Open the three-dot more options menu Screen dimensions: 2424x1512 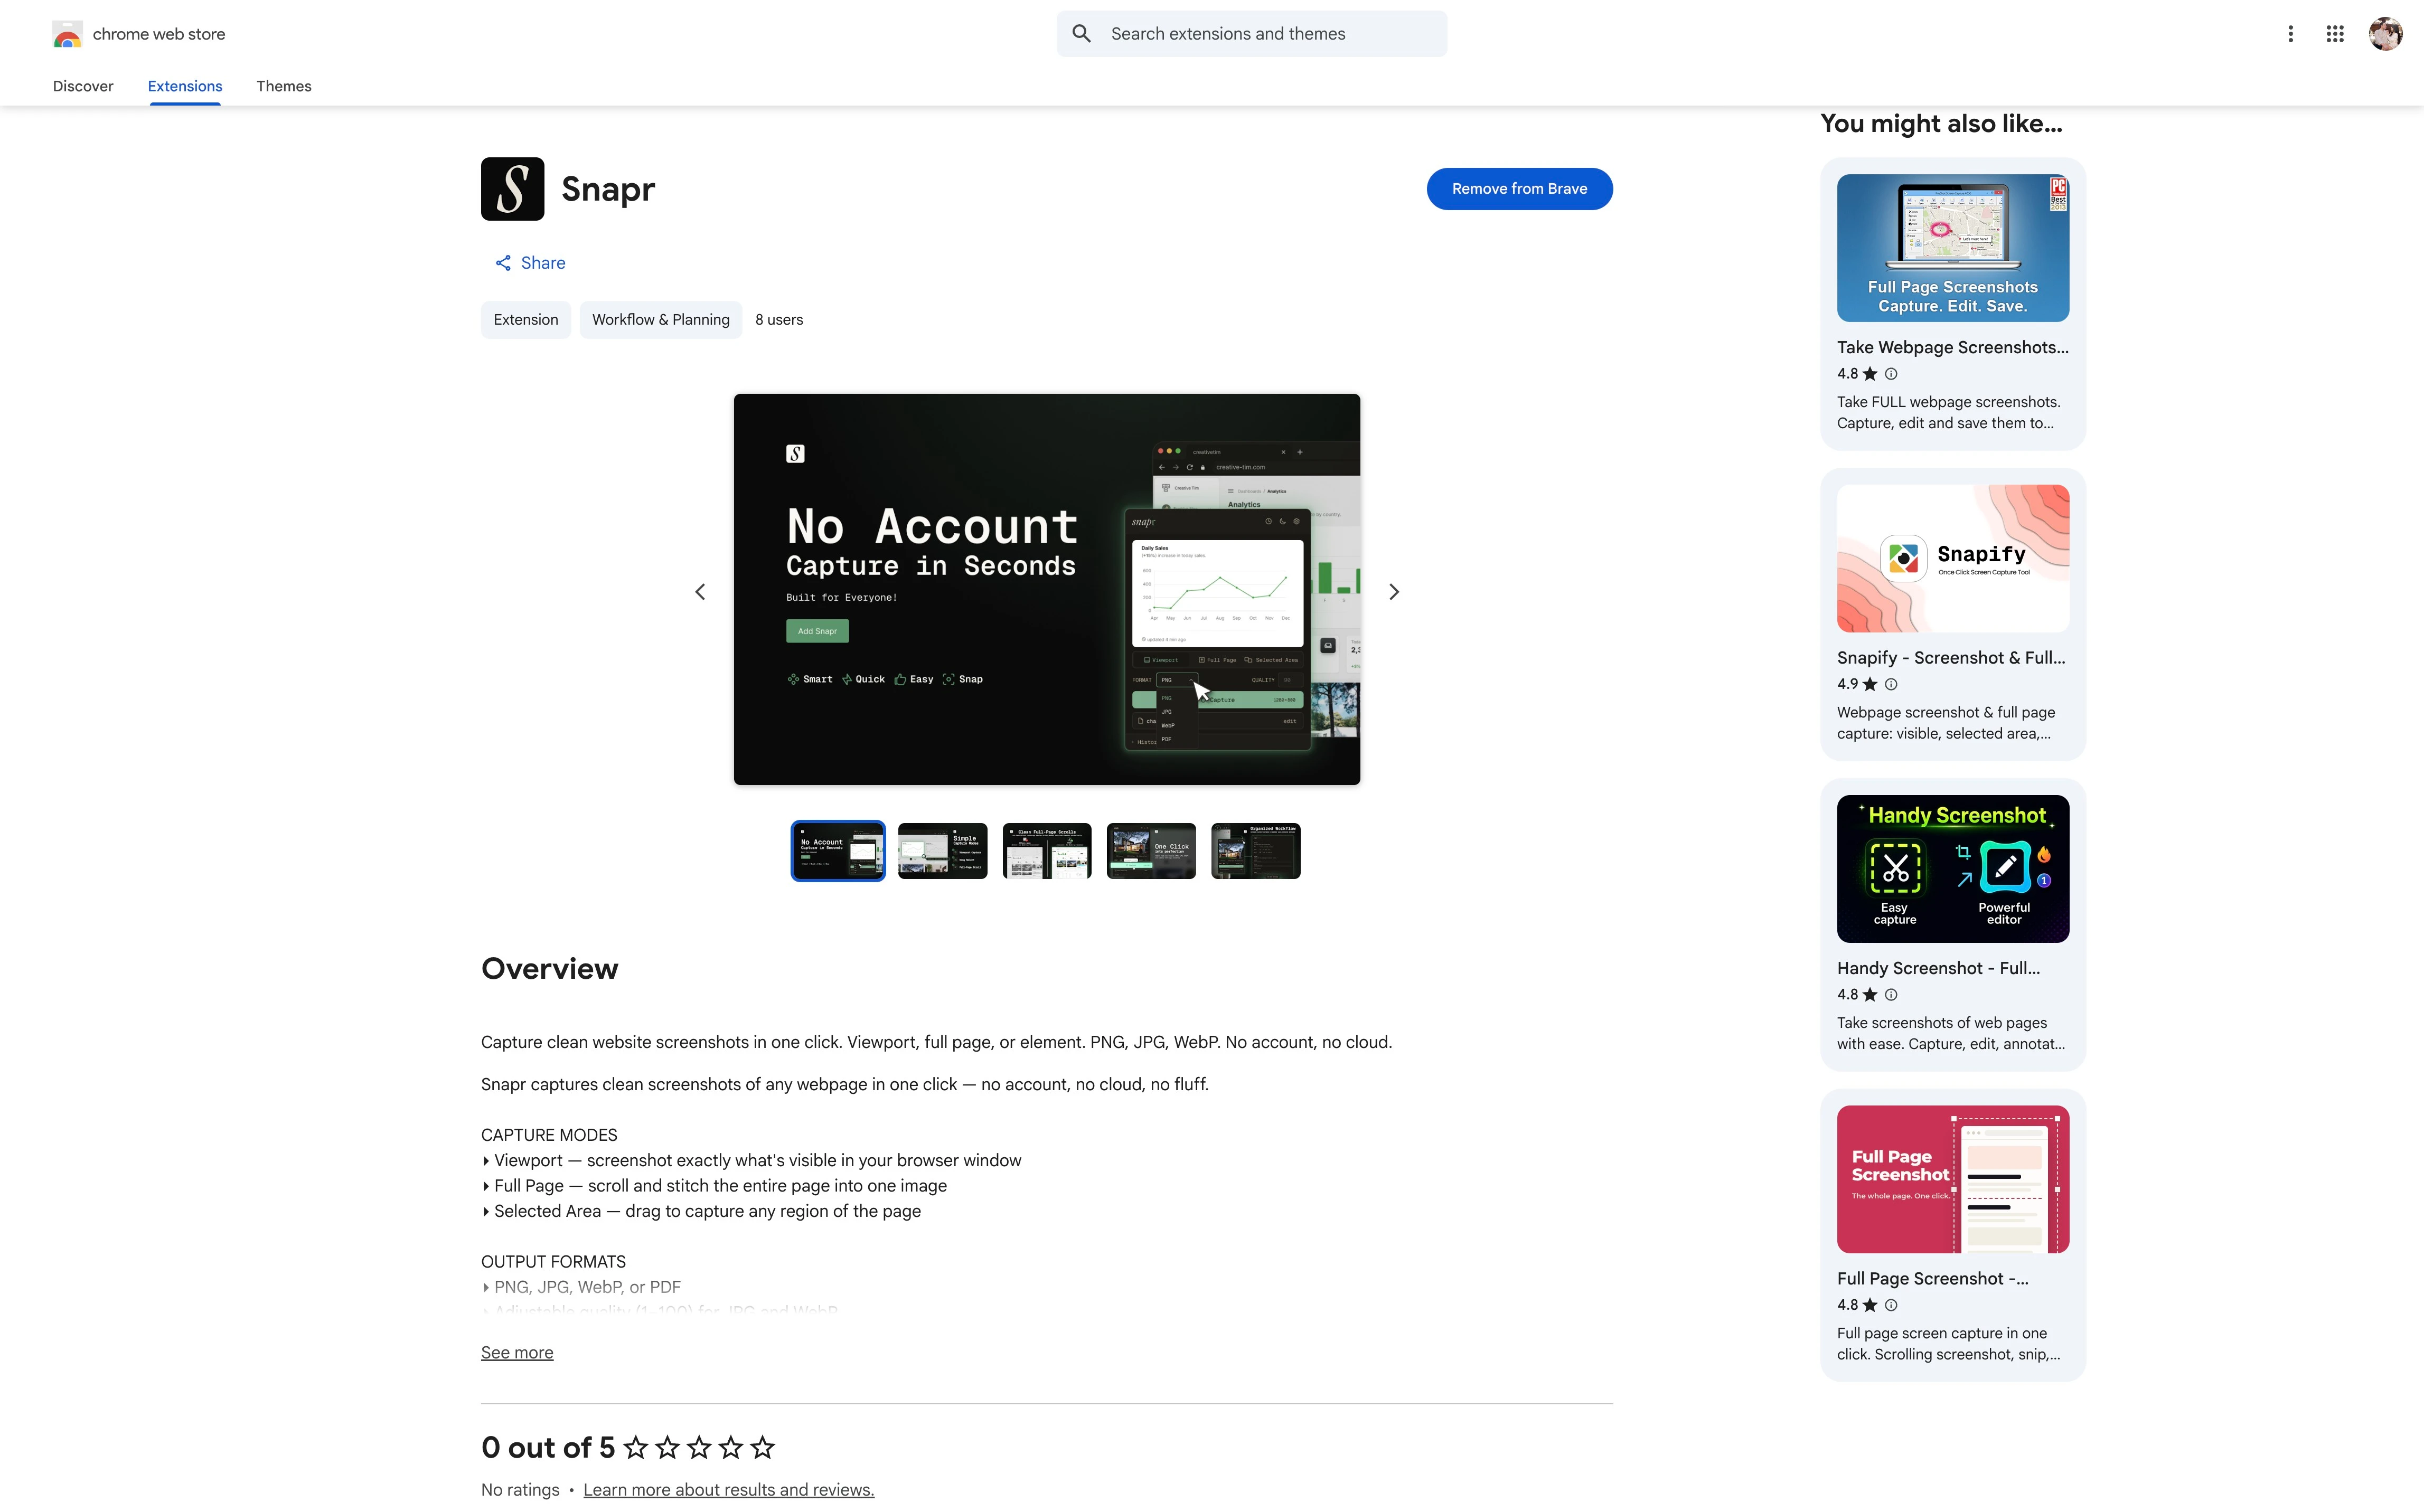pos(2290,34)
